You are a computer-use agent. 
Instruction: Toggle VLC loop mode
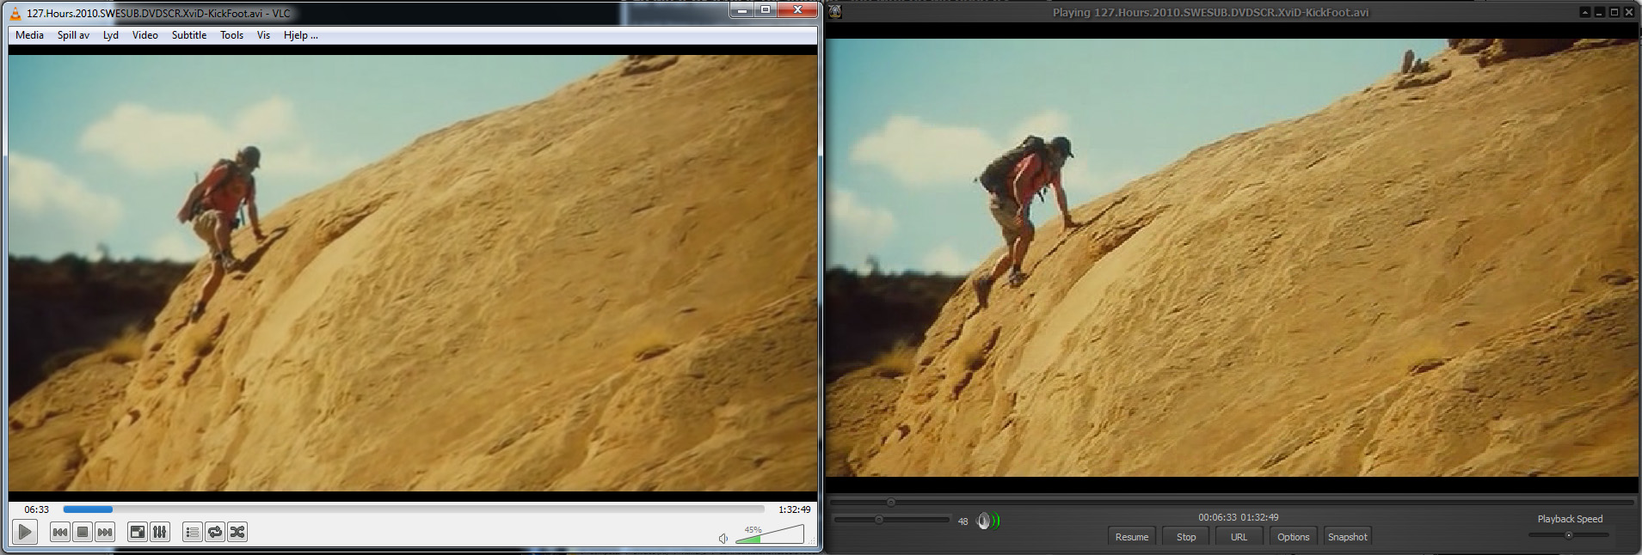(215, 533)
